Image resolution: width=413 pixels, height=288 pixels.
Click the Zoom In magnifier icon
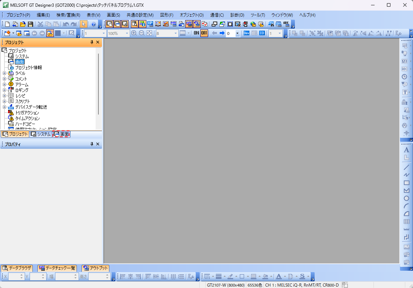pyautogui.click(x=134, y=33)
